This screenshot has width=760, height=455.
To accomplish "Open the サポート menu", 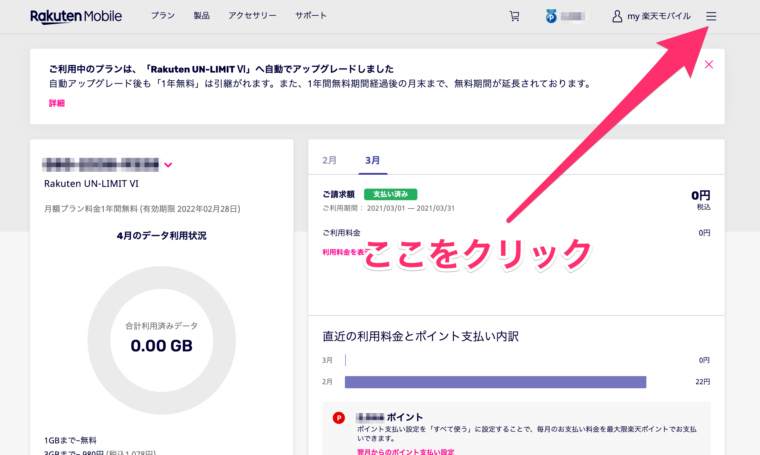I will tap(310, 15).
